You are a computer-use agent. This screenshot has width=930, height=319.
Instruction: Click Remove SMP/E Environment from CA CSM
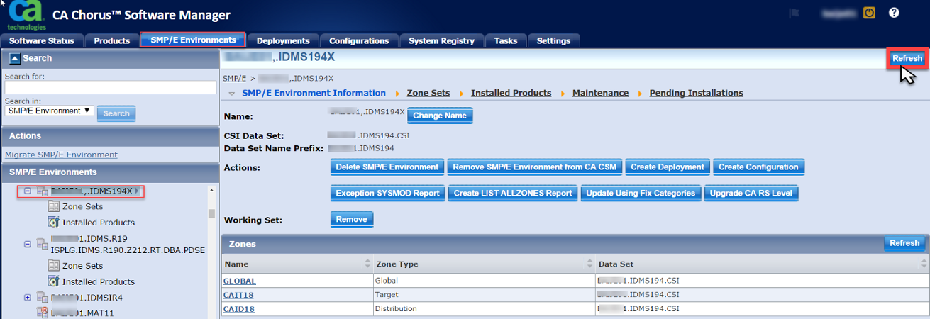[x=535, y=167]
